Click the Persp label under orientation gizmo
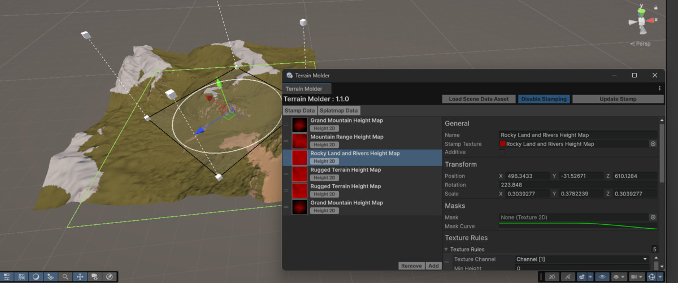The width and height of the screenshot is (678, 283). click(x=641, y=44)
